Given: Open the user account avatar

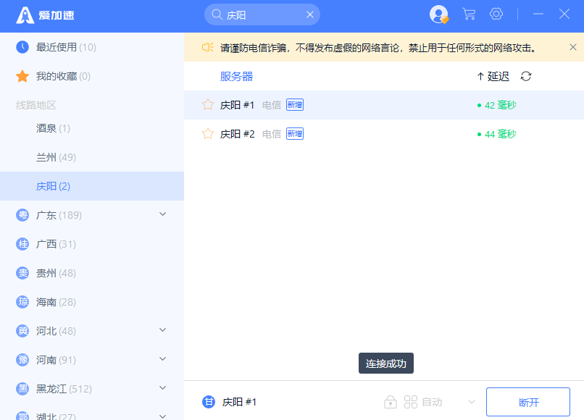Looking at the screenshot, I should coord(439,14).
